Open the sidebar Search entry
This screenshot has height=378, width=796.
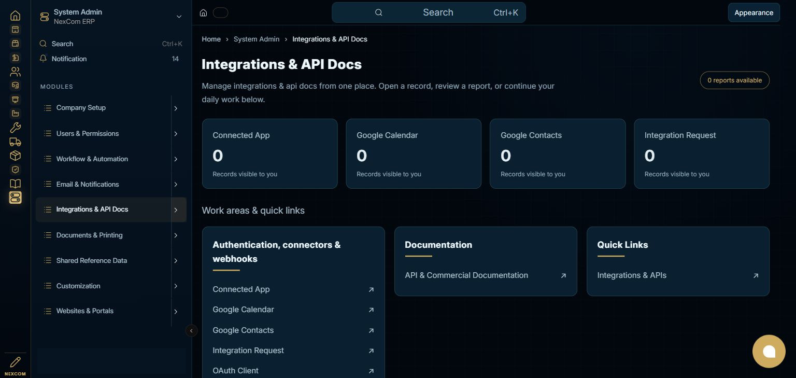pos(111,44)
